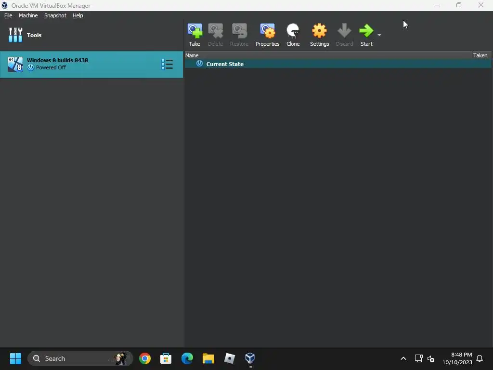Open Roblox from taskbar
The height and width of the screenshot is (370, 493).
tap(229, 358)
